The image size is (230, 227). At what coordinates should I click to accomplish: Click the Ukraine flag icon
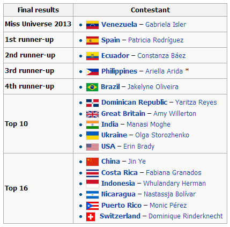[92, 135]
